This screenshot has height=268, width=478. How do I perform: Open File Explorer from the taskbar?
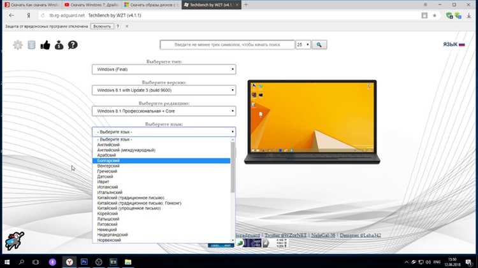128,262
